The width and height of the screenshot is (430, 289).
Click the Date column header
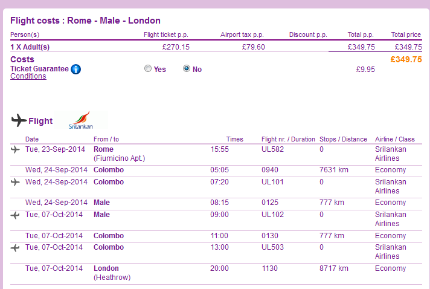click(x=32, y=139)
